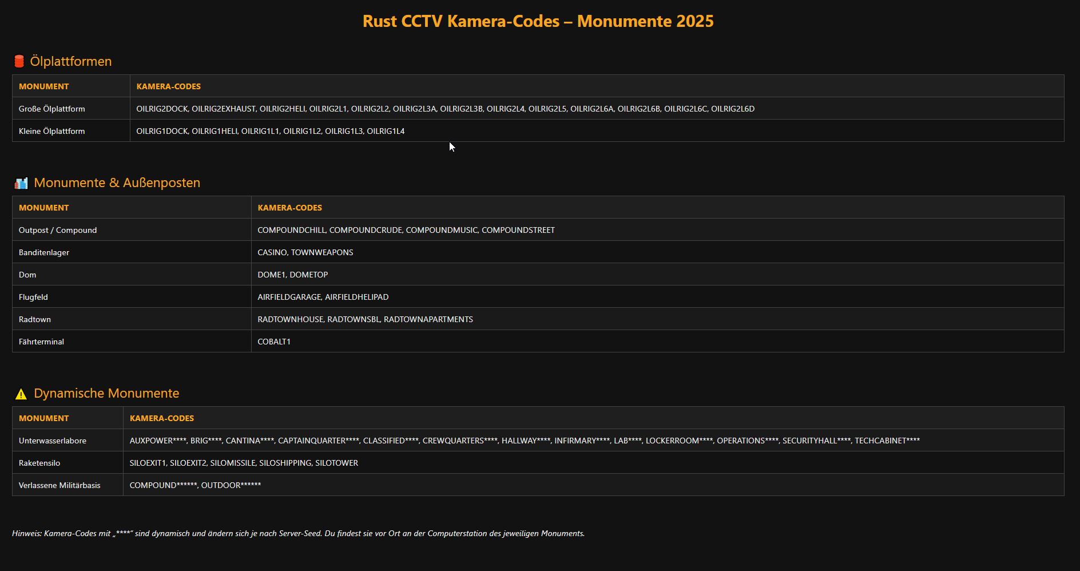Click the Hinweis note at page bottom

[298, 533]
